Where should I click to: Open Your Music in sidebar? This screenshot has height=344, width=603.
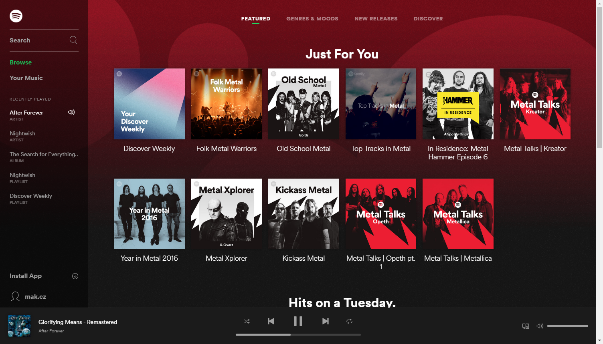click(x=26, y=78)
